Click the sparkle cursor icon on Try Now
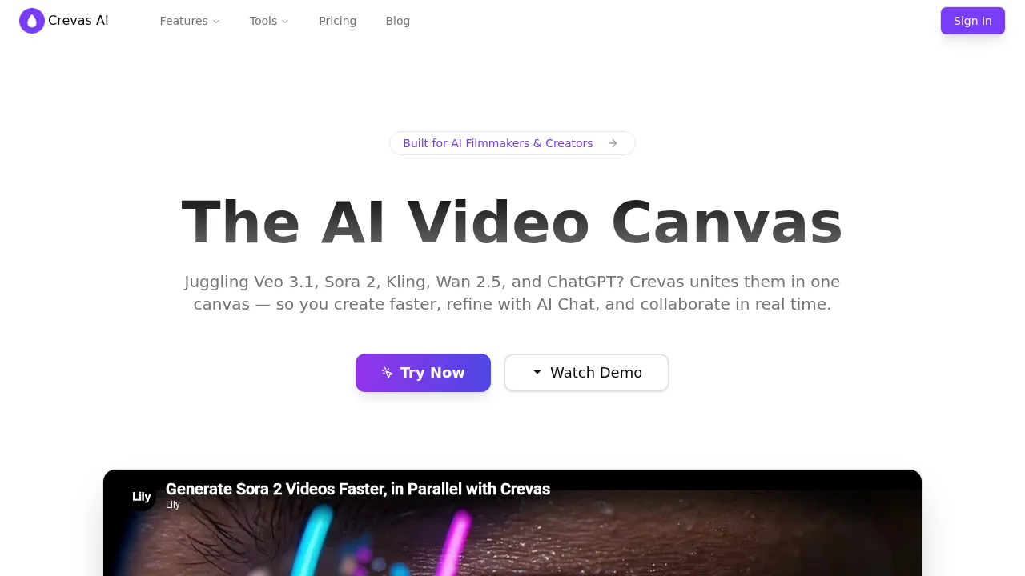Screen dimensions: 1025x576 tap(388, 373)
